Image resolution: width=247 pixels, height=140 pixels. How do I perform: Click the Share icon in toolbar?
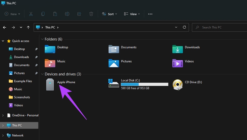(x=79, y=14)
